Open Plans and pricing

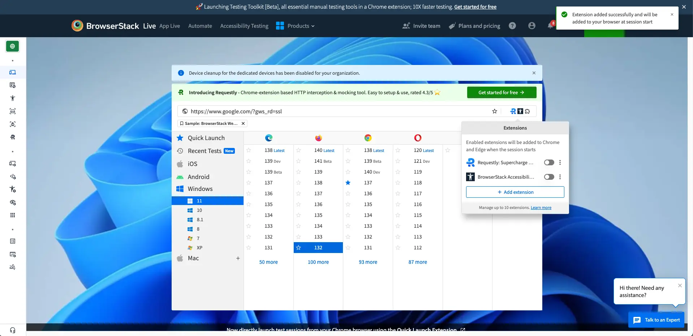click(x=474, y=26)
